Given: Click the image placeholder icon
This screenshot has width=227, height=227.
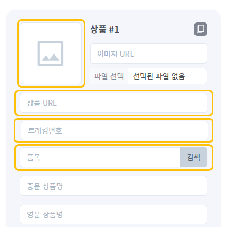Looking at the screenshot, I should pos(51,53).
